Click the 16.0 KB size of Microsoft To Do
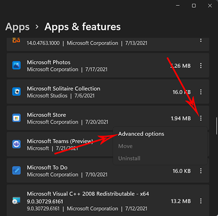Screen dimensions: 218x216 pyautogui.click(x=182, y=171)
